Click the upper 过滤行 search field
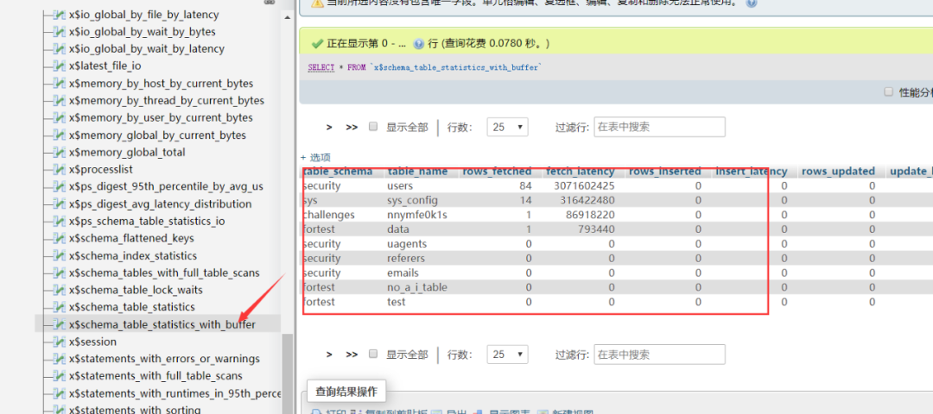 659,127
